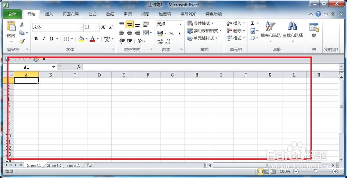This screenshot has height=178, width=347.
Task: Open Excel Help question mark
Action: [318, 14]
